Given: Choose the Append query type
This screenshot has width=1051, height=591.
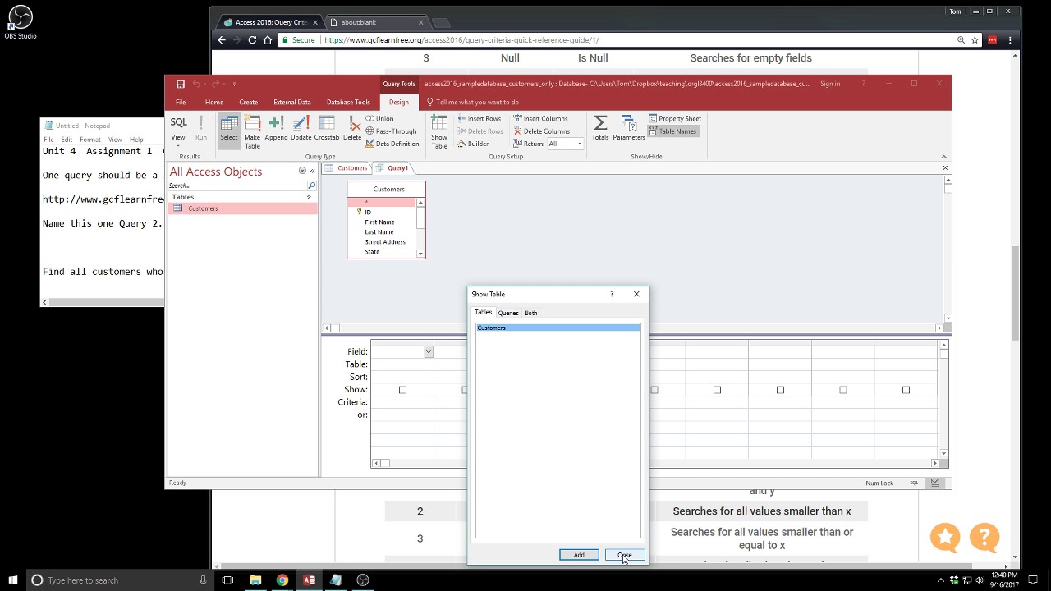Looking at the screenshot, I should (x=276, y=128).
